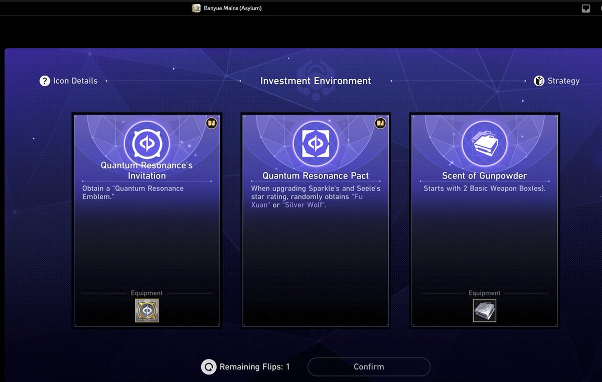Click the "Strategy" label
Image resolution: width=602 pixels, height=382 pixels.
click(x=563, y=81)
